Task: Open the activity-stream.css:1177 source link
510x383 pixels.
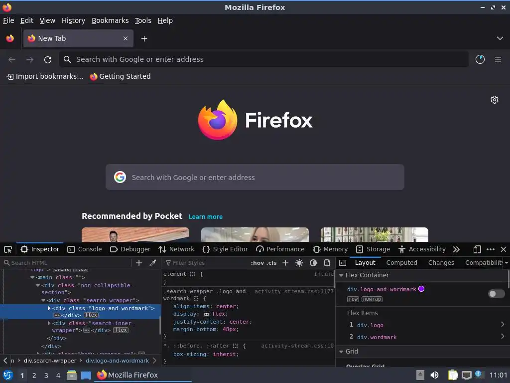Action: 294,291
